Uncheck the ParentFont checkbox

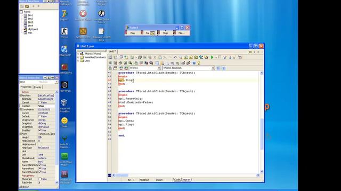[x=39, y=169]
